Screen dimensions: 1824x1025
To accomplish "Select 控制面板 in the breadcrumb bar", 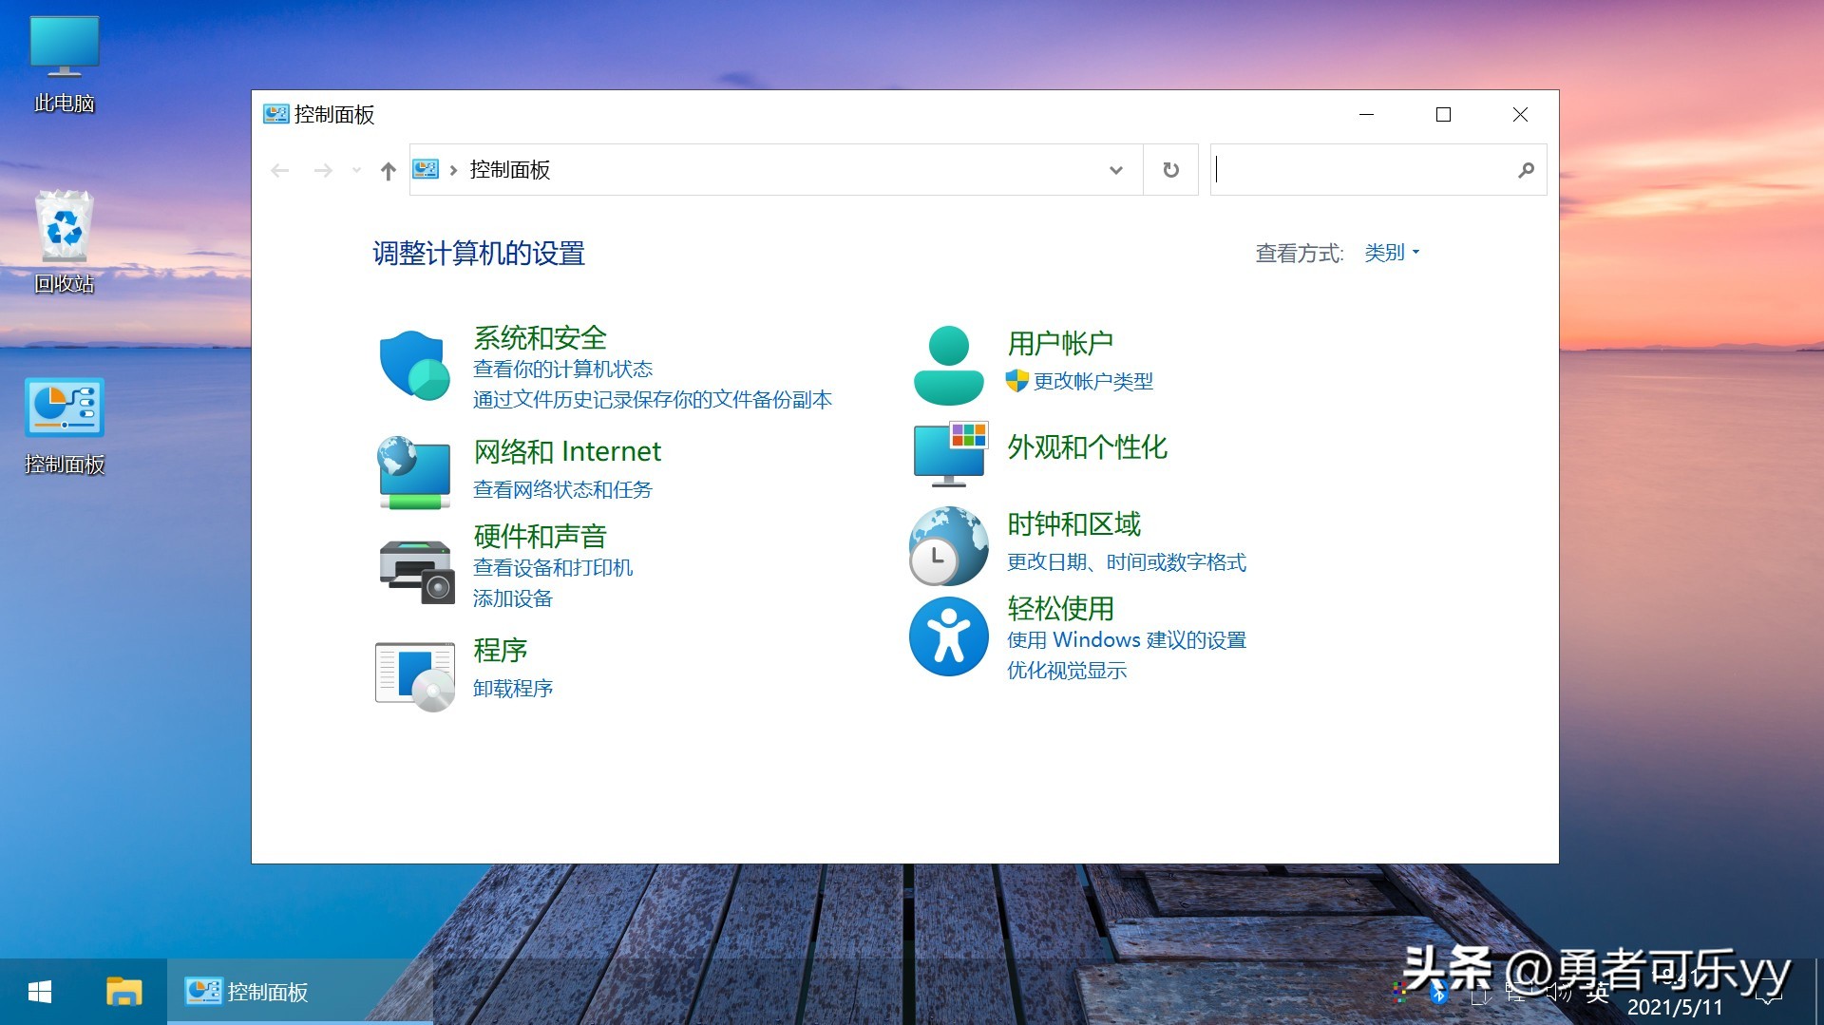I will coord(507,169).
